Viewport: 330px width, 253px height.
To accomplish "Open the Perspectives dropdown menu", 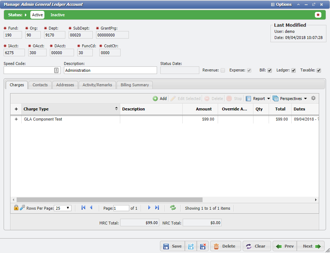I will (x=290, y=99).
